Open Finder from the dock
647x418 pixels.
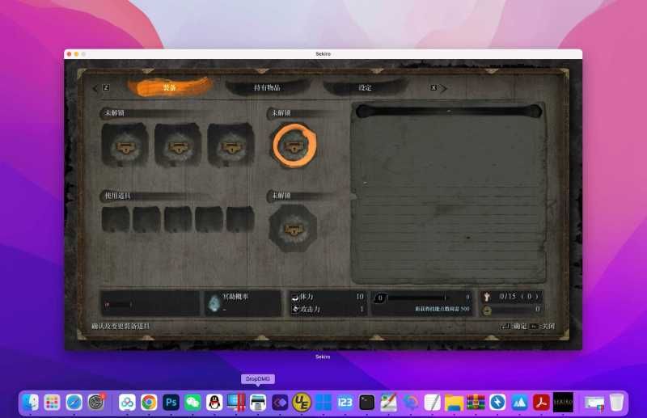pyautogui.click(x=31, y=403)
